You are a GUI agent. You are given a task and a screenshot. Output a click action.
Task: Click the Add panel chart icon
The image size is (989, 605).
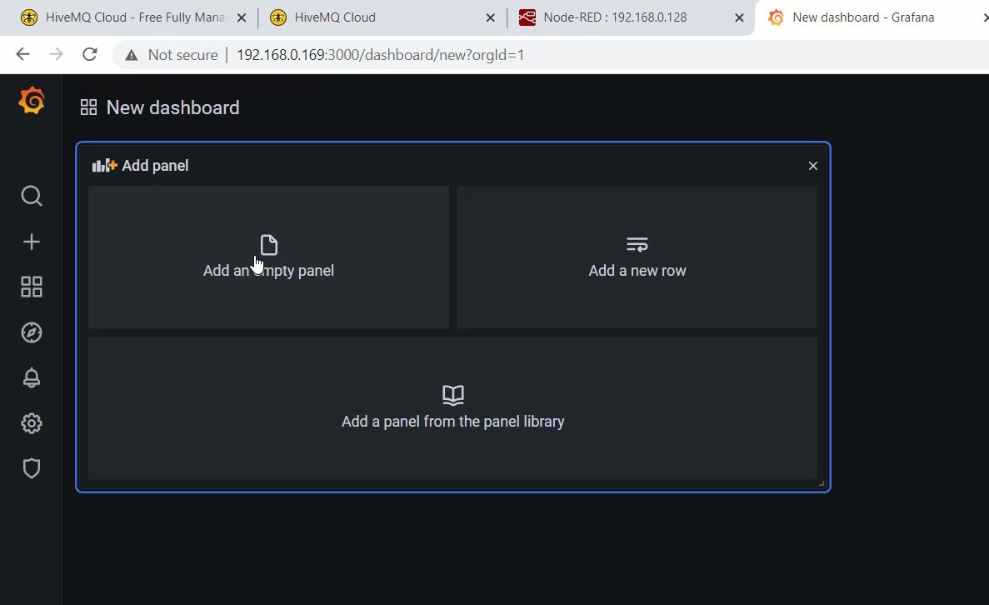click(105, 165)
